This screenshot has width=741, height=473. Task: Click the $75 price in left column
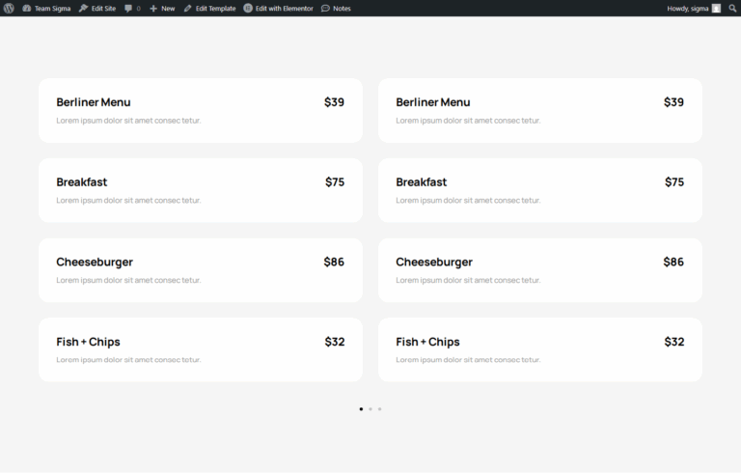(335, 182)
